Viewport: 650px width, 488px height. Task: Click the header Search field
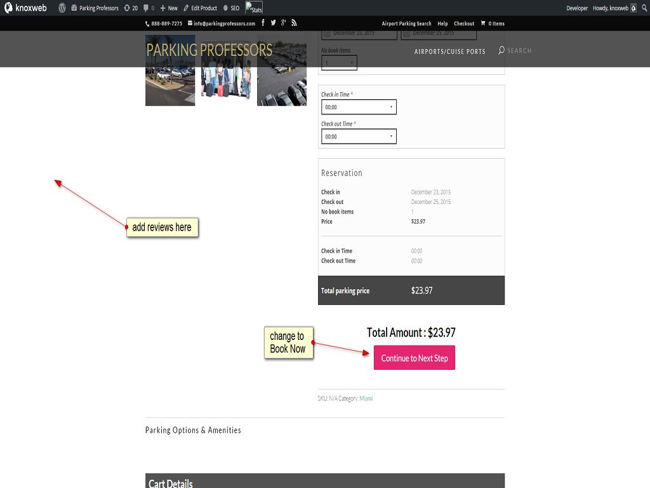click(519, 51)
